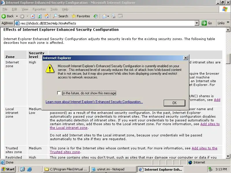Open the Favorites pane from the toolbar
The height and width of the screenshot is (173, 231).
(81, 16)
